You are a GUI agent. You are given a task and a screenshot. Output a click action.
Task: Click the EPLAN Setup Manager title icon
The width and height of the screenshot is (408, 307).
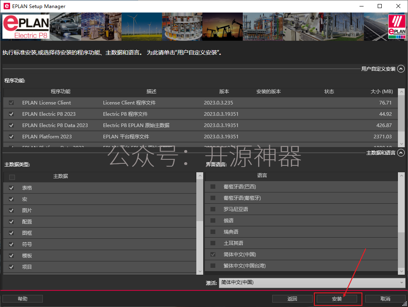pyautogui.click(x=6, y=6)
